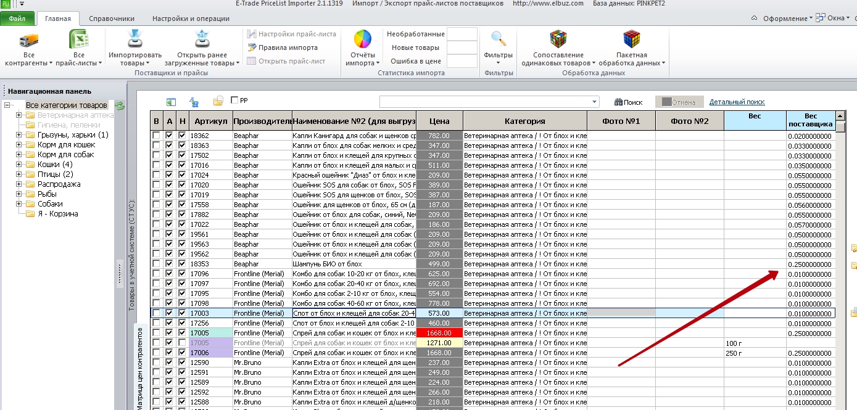Click purple article cell 17006
Image resolution: width=857 pixels, height=410 pixels.
click(x=210, y=353)
